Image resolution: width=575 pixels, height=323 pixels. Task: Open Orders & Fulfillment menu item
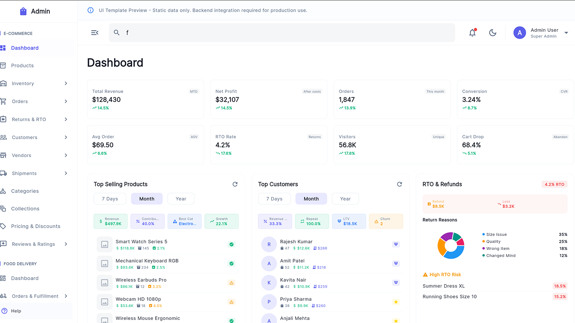tap(36, 296)
